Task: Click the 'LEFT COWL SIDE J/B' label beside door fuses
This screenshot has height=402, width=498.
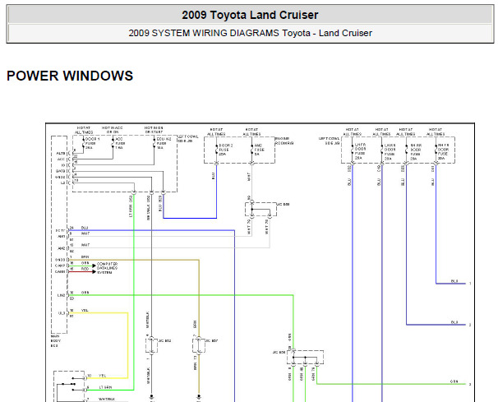Action: click(330, 141)
